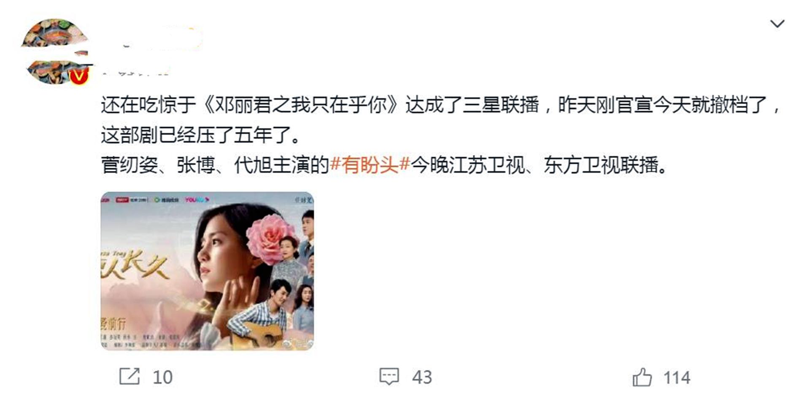Like the post with thumbs-up icon
This screenshot has width=810, height=399.
642,377
